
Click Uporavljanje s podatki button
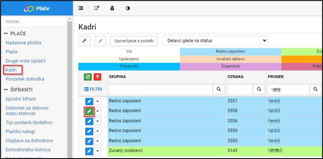[134, 41]
